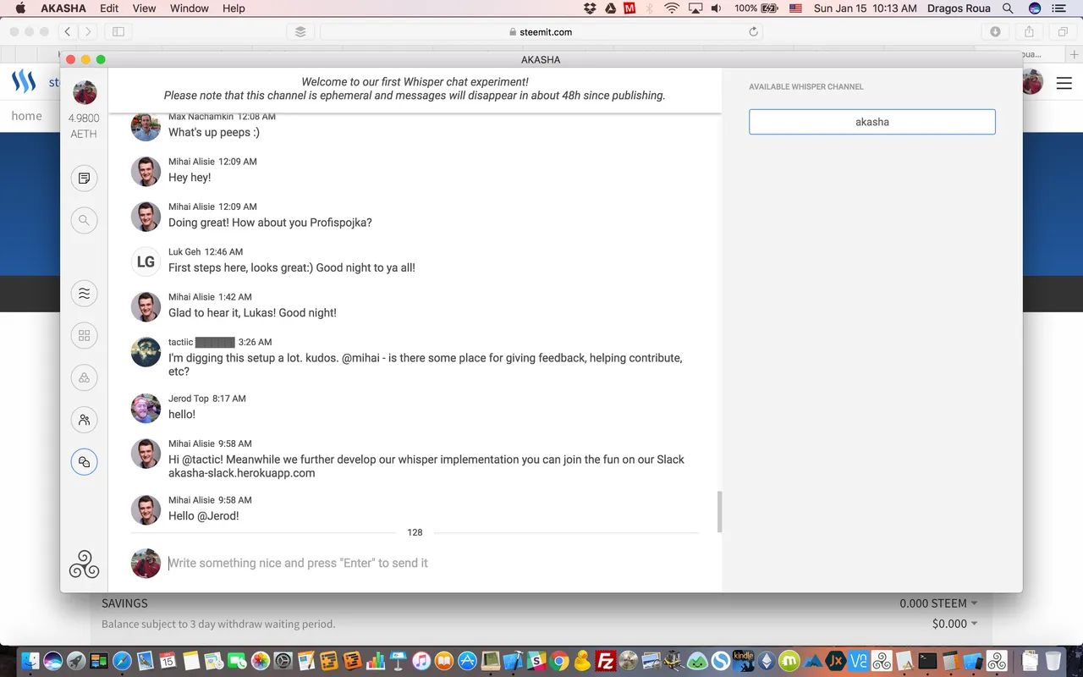This screenshot has width=1083, height=677.
Task: Toggle the Safari sidebar button
Action: coord(118,31)
